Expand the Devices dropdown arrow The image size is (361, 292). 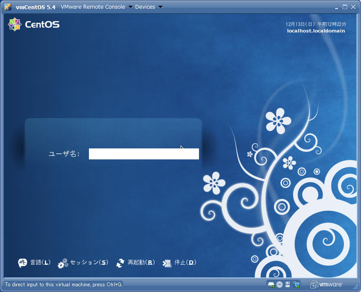pos(160,7)
